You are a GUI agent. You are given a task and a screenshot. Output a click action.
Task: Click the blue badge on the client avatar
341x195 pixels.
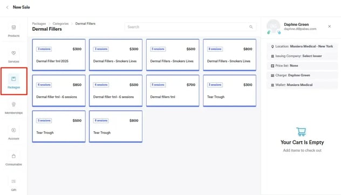[279, 32]
